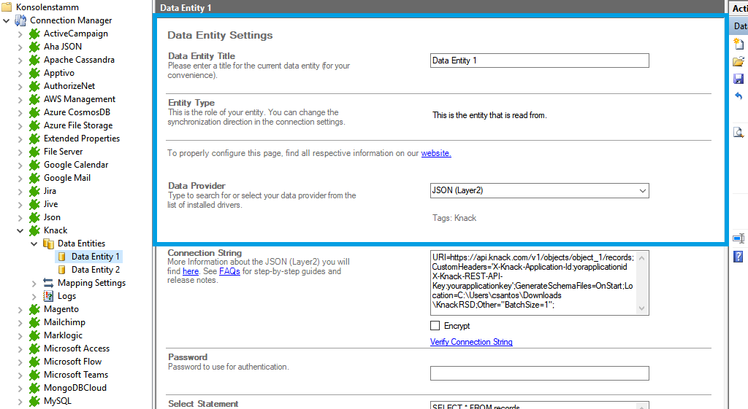The image size is (748, 409).
Task: Open the Data Provider dropdown
Action: click(x=642, y=191)
